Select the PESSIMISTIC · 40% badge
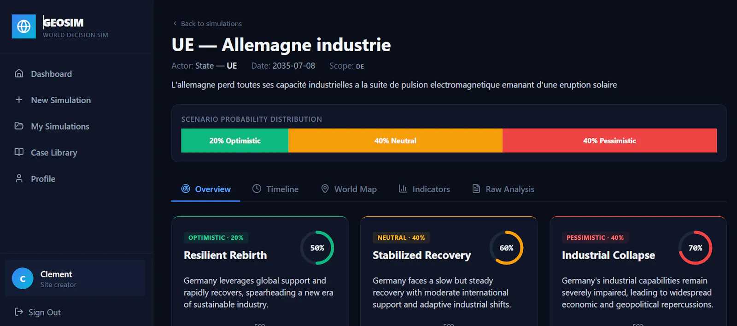This screenshot has height=326, width=737. tap(595, 237)
